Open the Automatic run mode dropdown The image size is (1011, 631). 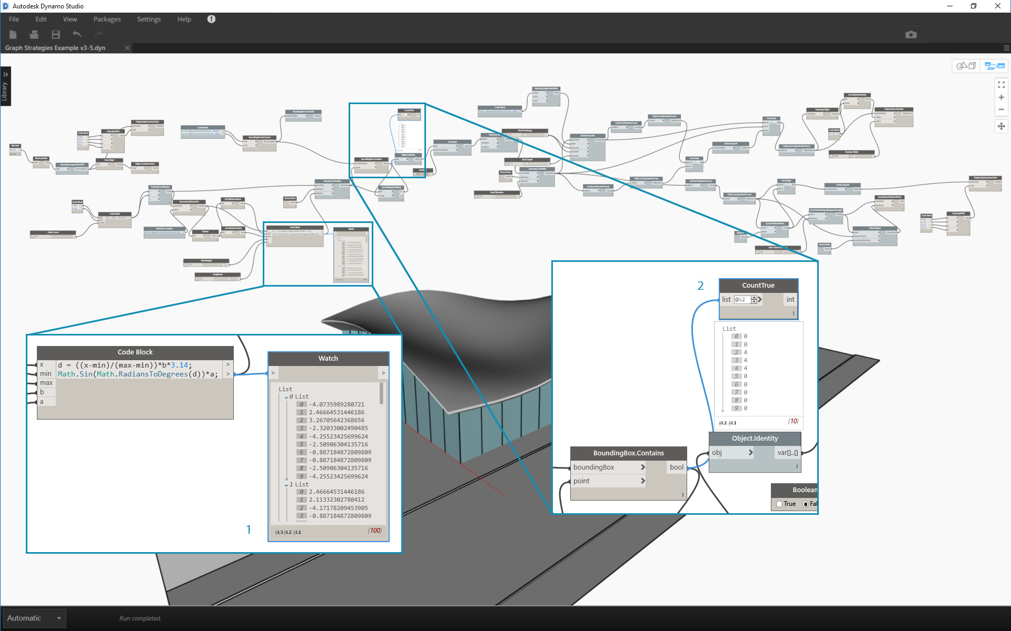[x=59, y=618]
